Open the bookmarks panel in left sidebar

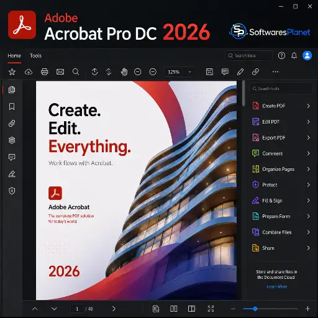pos(12,107)
